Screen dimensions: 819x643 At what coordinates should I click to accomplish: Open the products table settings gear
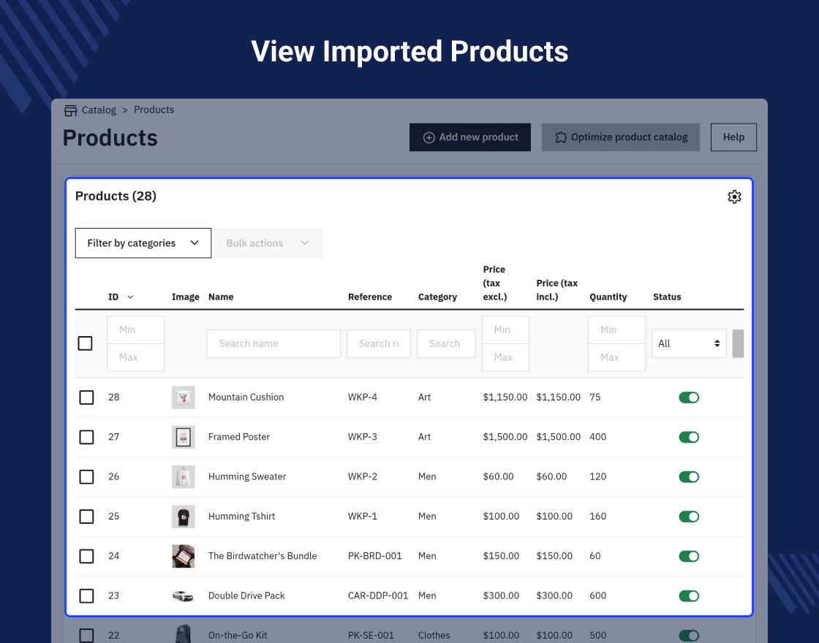pos(734,197)
